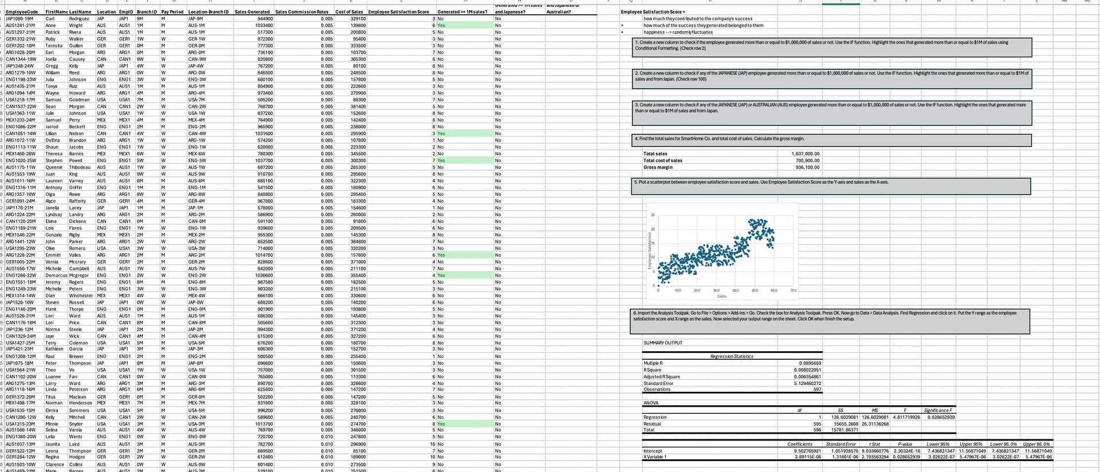Select instruction box 2 about JAPANESE employees

832,79
